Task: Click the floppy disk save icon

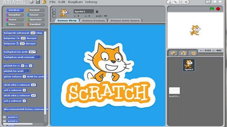Action: [x=38, y=2]
